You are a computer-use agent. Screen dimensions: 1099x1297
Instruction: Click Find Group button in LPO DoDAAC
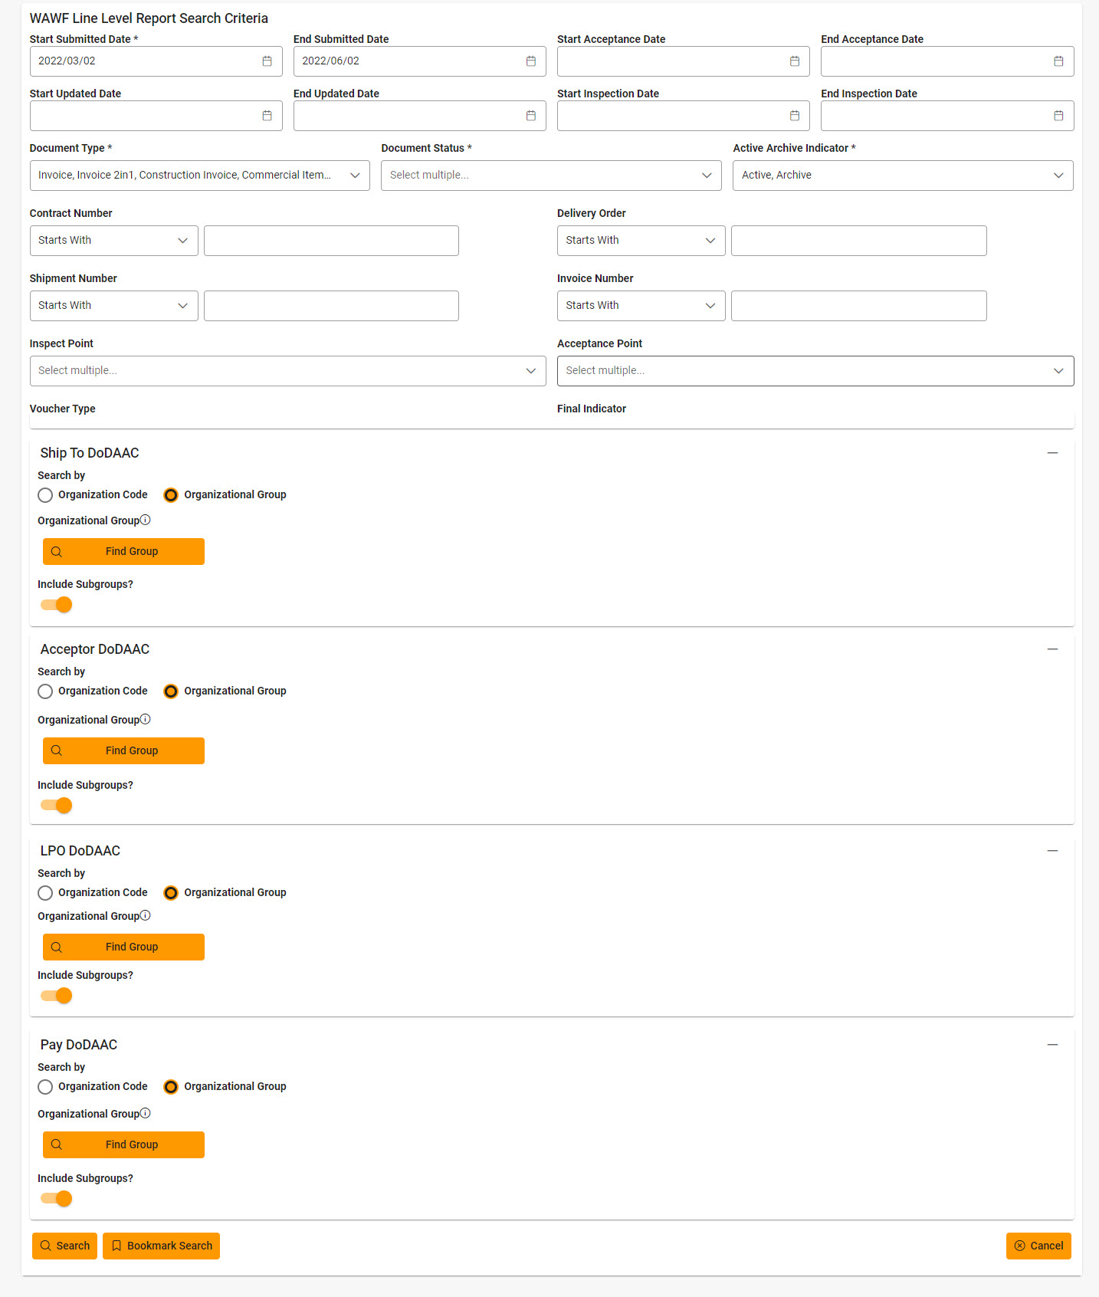tap(123, 947)
